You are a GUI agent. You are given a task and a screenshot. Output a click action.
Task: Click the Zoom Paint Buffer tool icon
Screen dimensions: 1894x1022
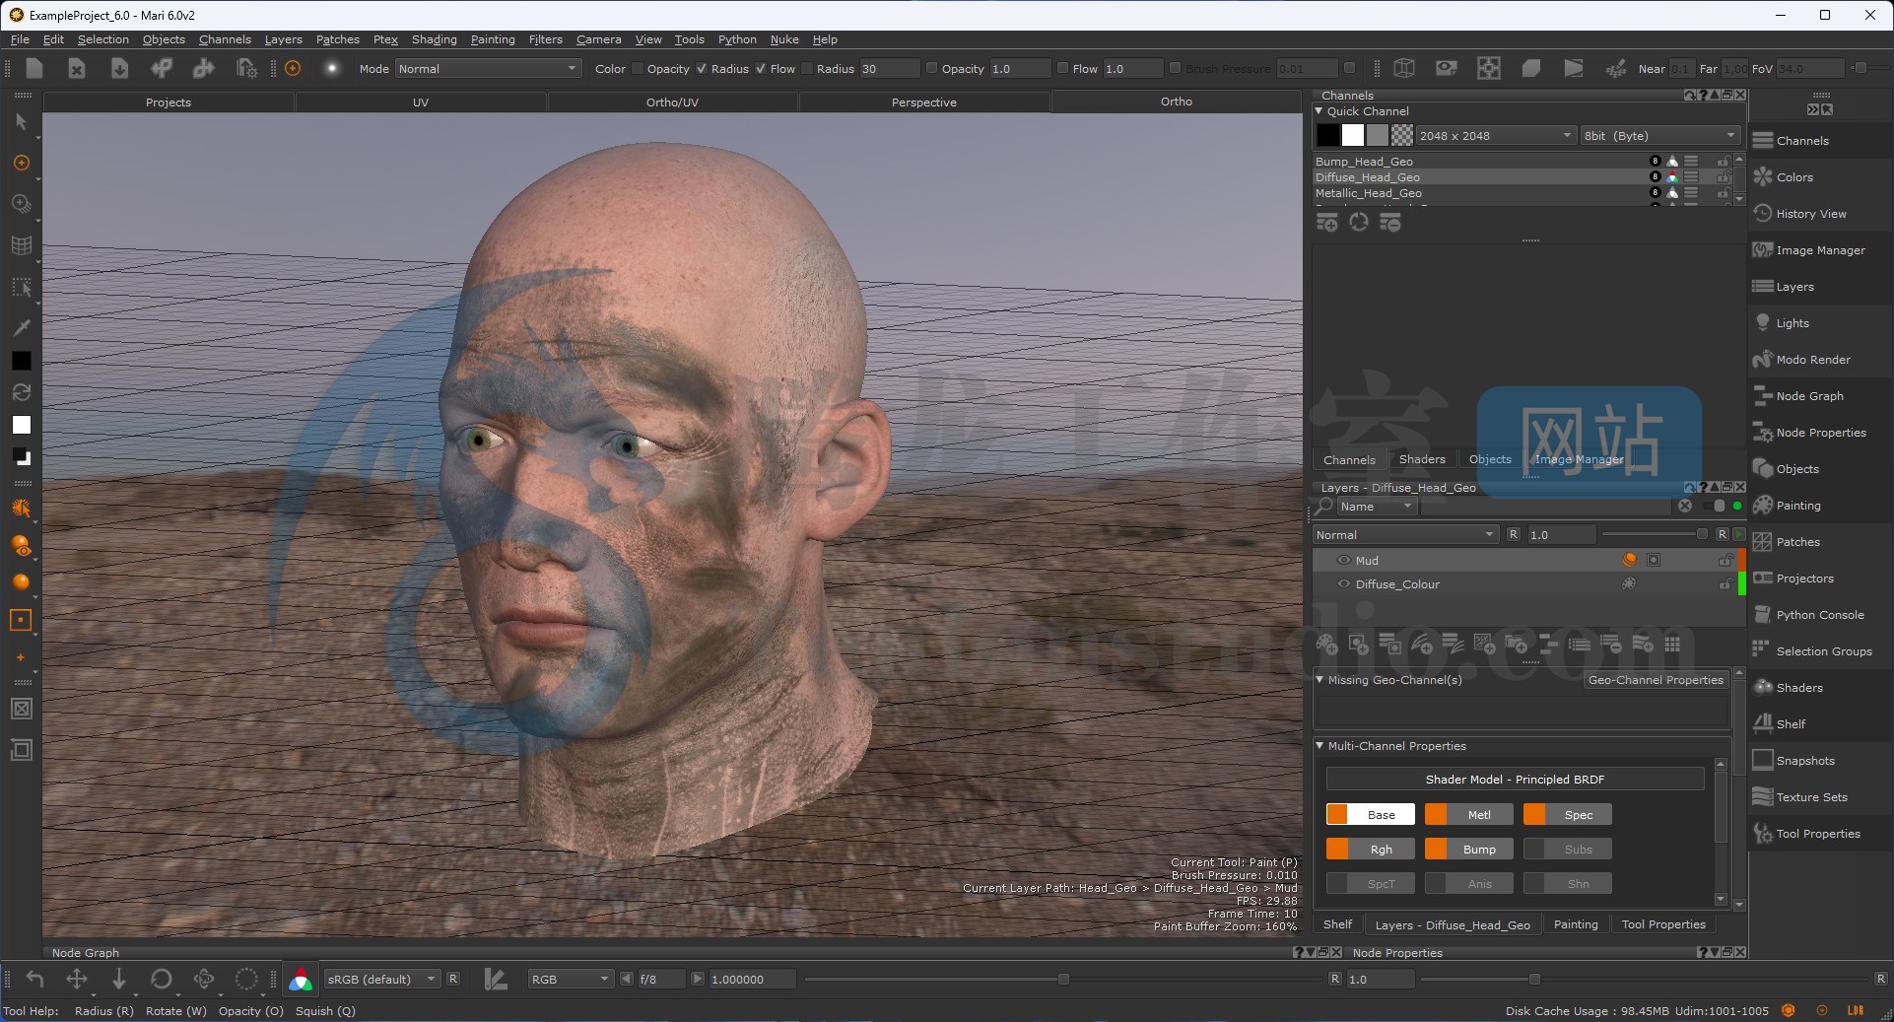pyautogui.click(x=22, y=204)
